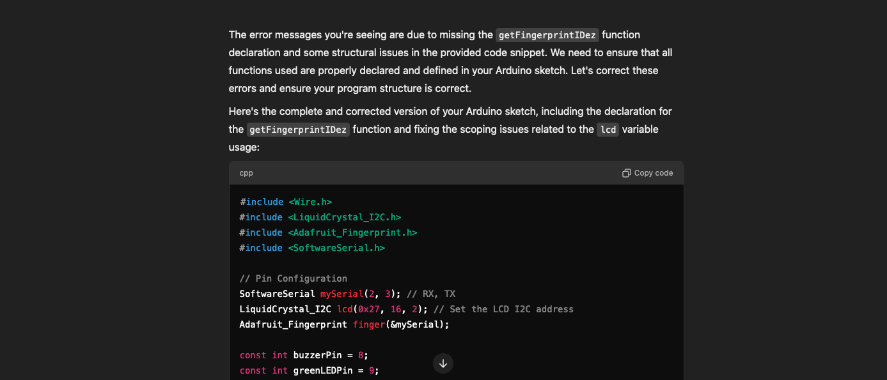This screenshot has height=380, width=887.
Task: Click the "cpp" language label
Action: (x=246, y=173)
